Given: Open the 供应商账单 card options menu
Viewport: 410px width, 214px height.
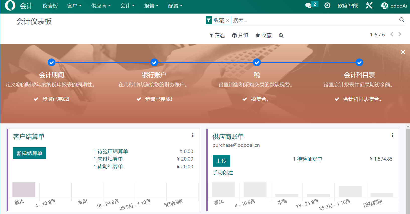Looking at the screenshot, I should [392, 135].
